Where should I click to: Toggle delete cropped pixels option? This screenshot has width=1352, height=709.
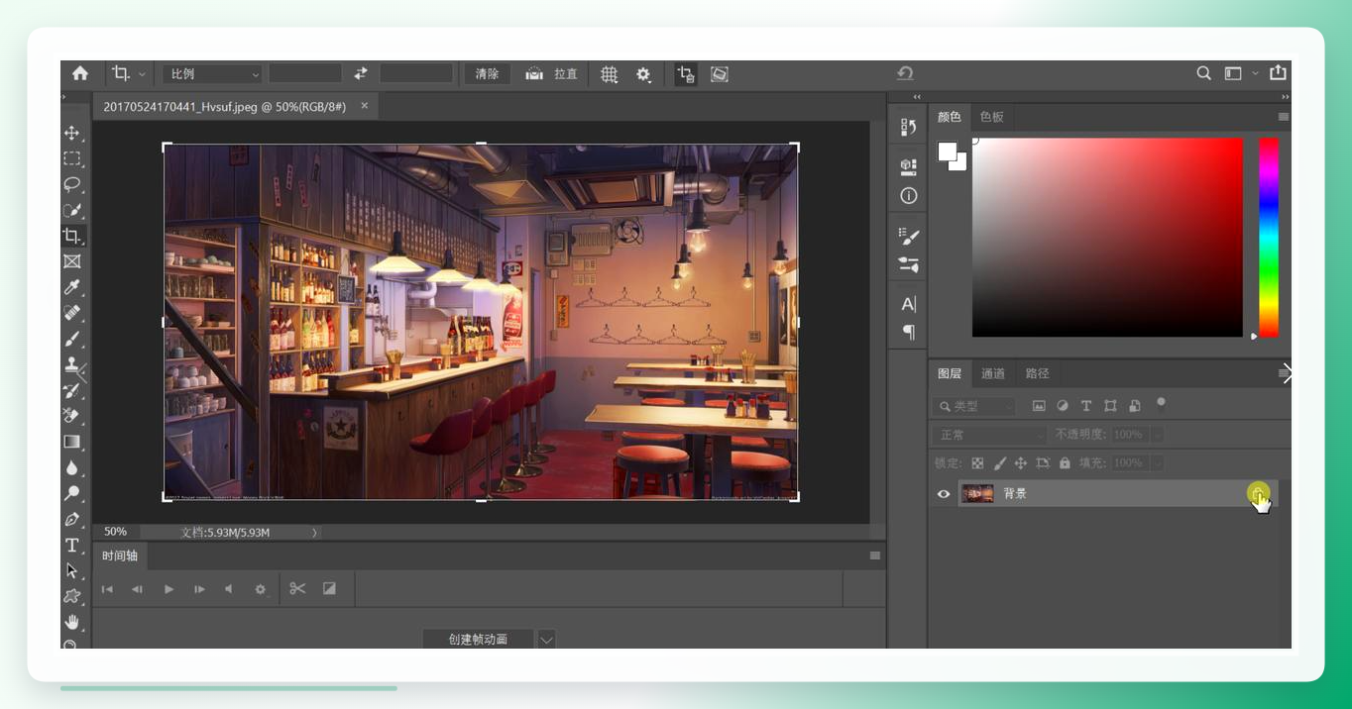686,74
